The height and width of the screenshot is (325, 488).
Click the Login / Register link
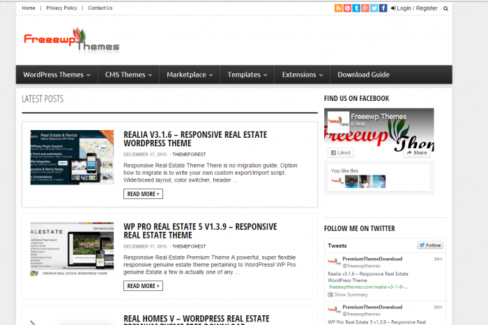click(x=414, y=8)
